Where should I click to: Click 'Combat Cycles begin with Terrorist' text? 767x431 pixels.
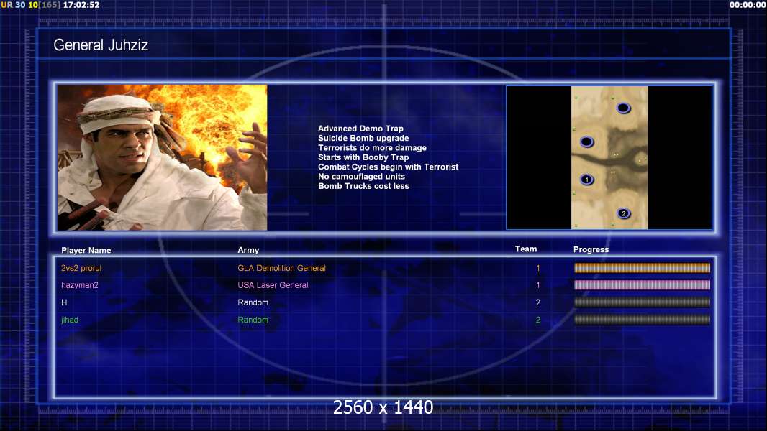(389, 167)
